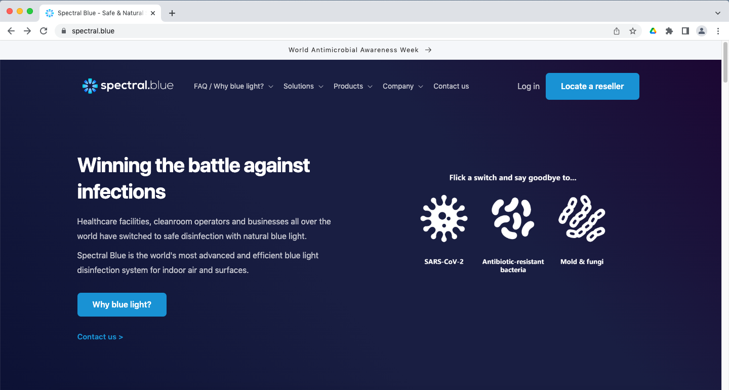
Task: Open a new browser tab
Action: [172, 13]
